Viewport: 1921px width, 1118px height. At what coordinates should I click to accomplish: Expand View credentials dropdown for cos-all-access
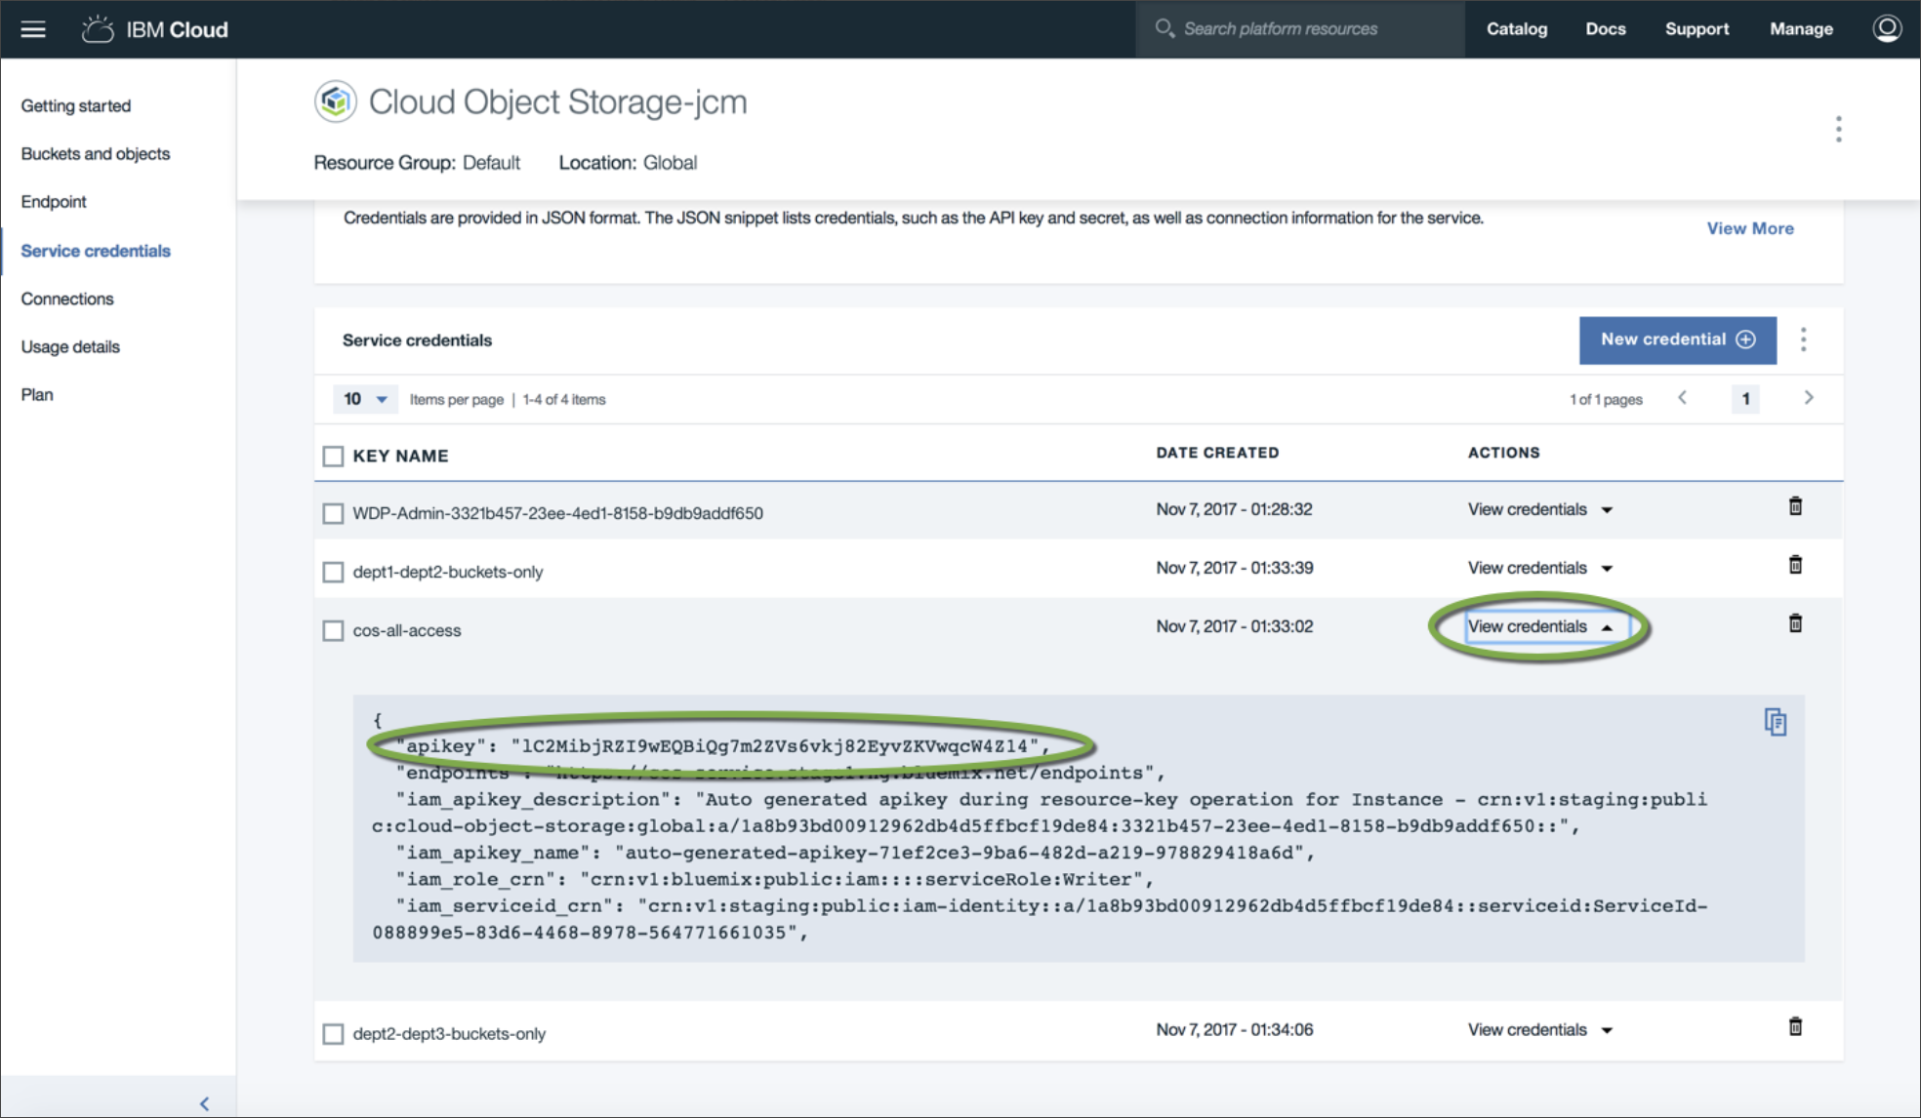[1537, 625]
